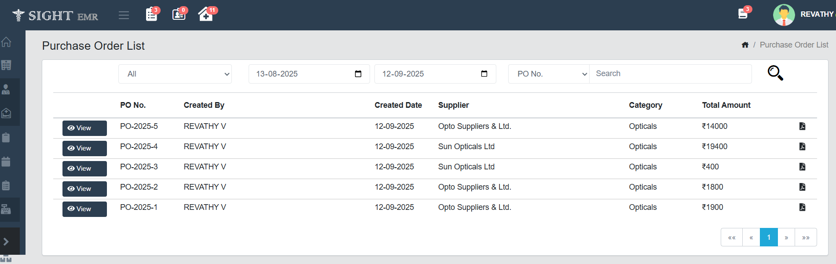The image size is (836, 264).
Task: View purchase order PO-2025-1
Action: [84, 209]
